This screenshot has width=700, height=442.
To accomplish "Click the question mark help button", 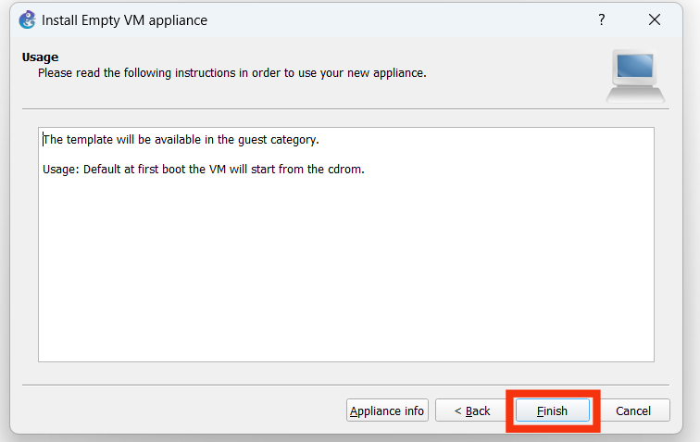I will pos(602,19).
